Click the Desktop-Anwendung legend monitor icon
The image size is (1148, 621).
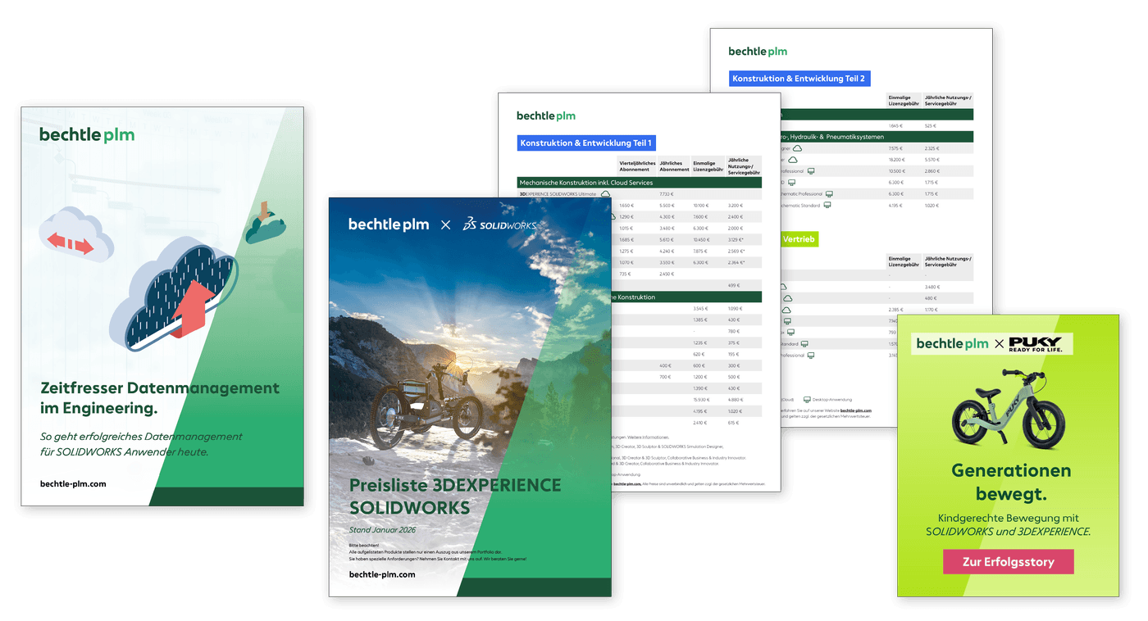point(807,399)
